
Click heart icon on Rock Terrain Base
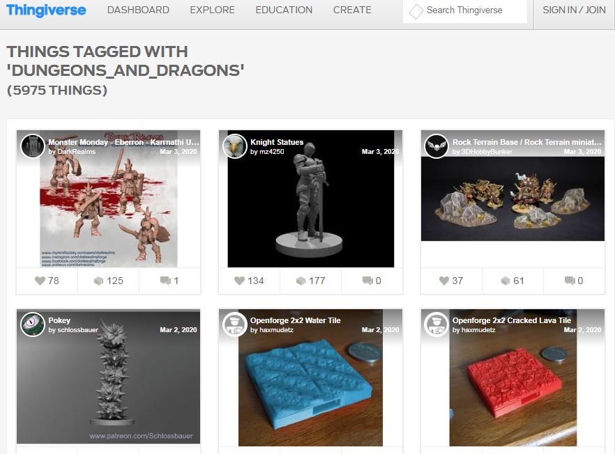point(444,281)
